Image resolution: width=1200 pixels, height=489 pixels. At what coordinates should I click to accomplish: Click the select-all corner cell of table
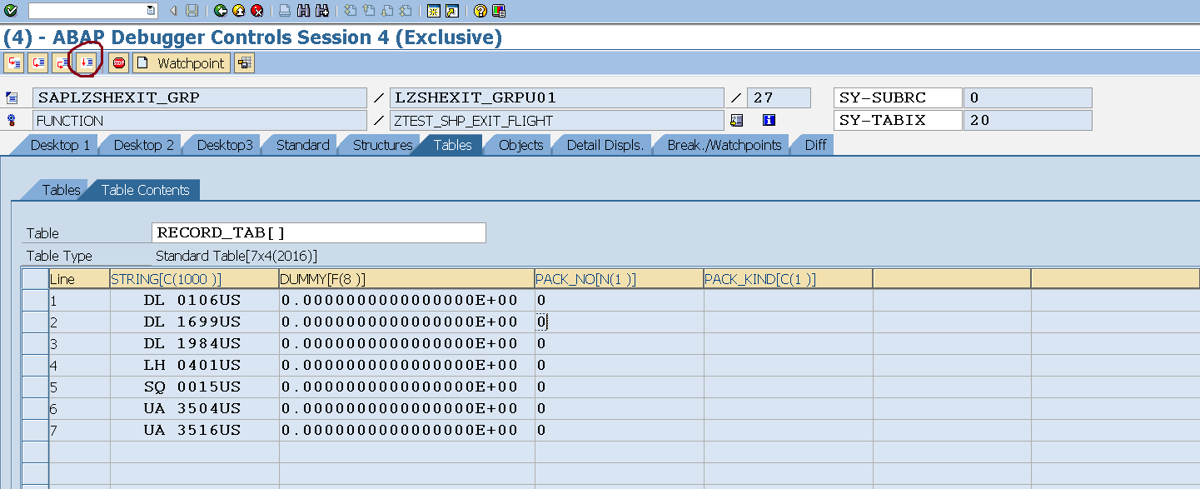(x=35, y=279)
